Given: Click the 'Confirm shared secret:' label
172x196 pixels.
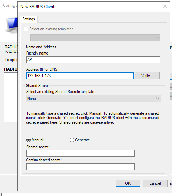Looking at the screenshot, I should click(44, 160).
